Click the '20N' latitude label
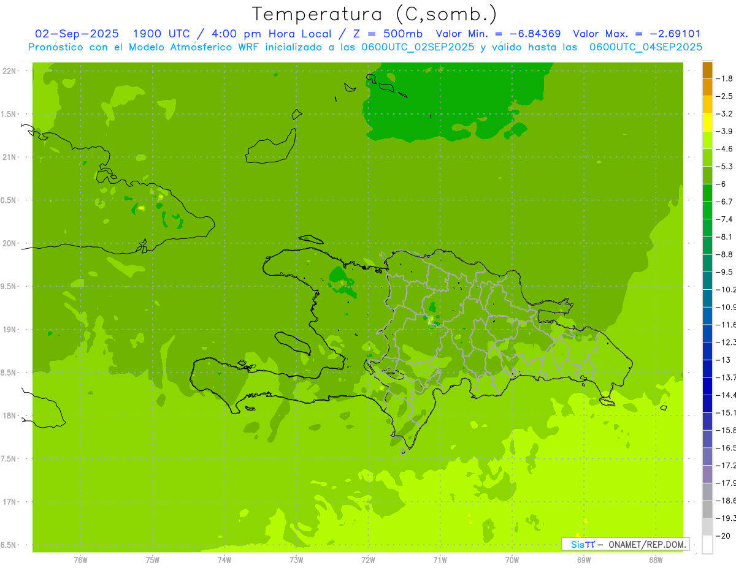 click(x=10, y=243)
